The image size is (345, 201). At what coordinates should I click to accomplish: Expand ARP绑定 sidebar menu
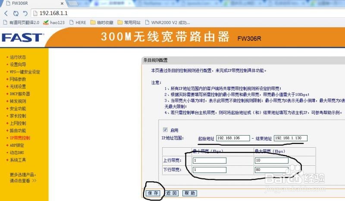pos(17,145)
